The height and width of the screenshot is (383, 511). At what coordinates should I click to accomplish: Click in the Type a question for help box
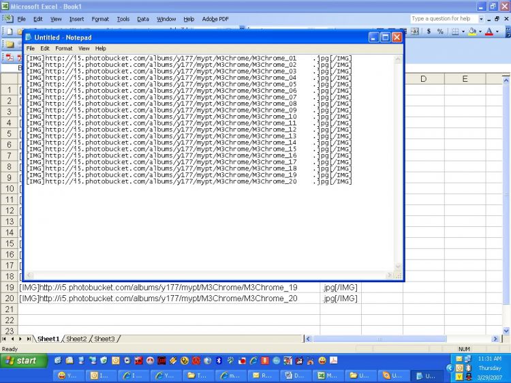(x=444, y=19)
